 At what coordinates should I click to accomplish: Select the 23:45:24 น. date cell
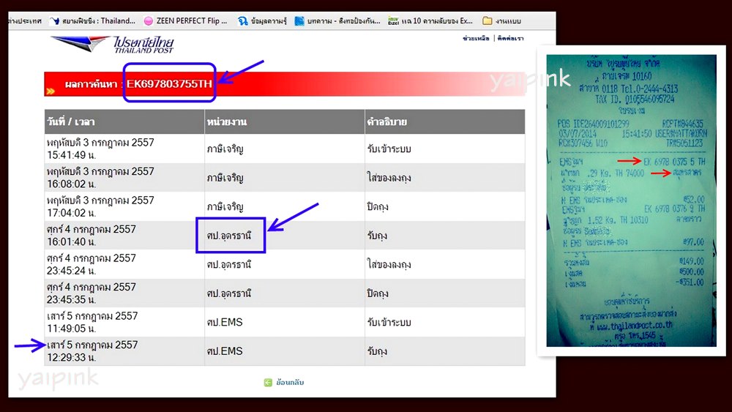click(x=124, y=265)
